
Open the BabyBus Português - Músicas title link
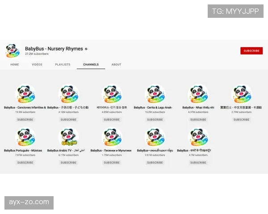[x=23, y=151]
